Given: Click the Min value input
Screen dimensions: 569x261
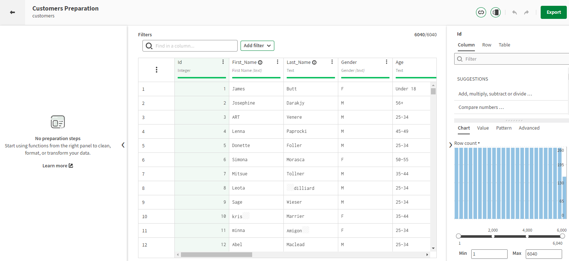Looking at the screenshot, I should point(489,254).
